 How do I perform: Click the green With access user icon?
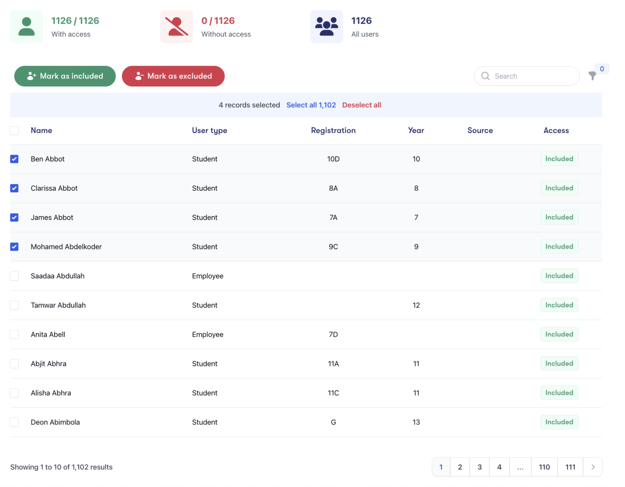(27, 27)
